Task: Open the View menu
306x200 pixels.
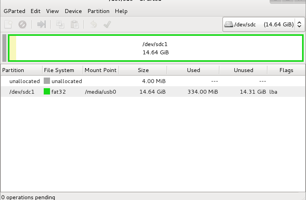Action: [x=52, y=11]
